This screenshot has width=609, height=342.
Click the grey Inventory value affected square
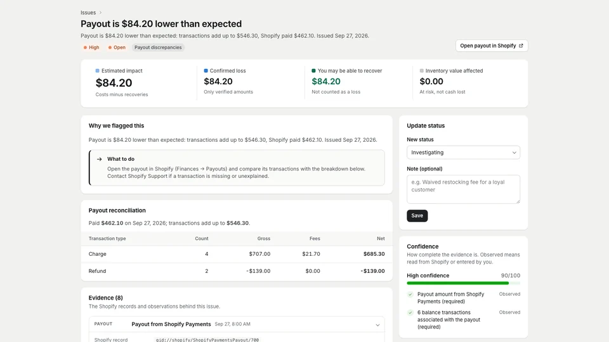click(x=421, y=70)
